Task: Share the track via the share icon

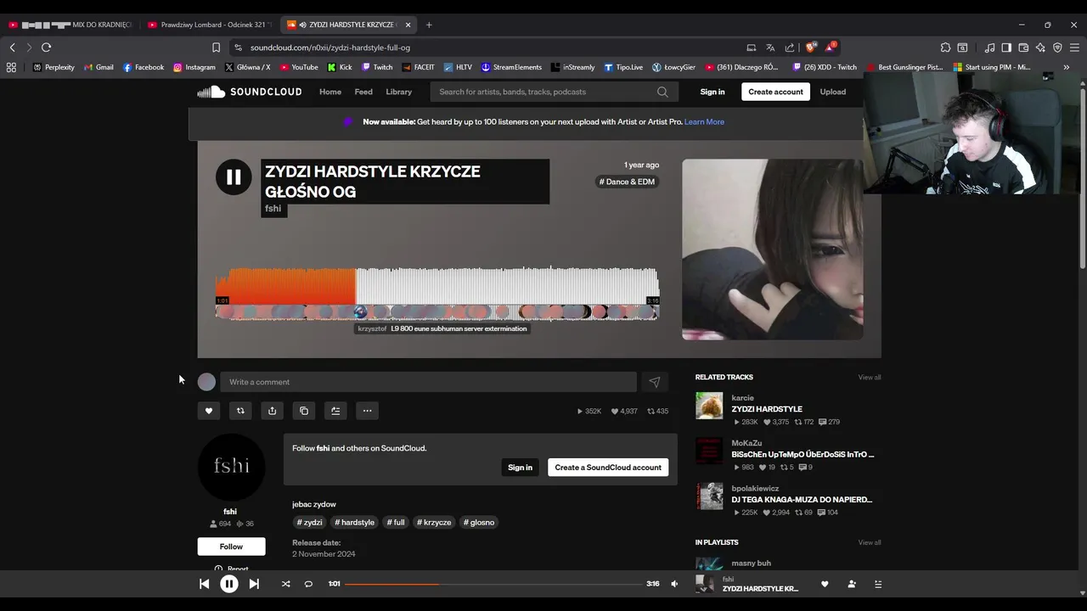Action: click(x=272, y=411)
